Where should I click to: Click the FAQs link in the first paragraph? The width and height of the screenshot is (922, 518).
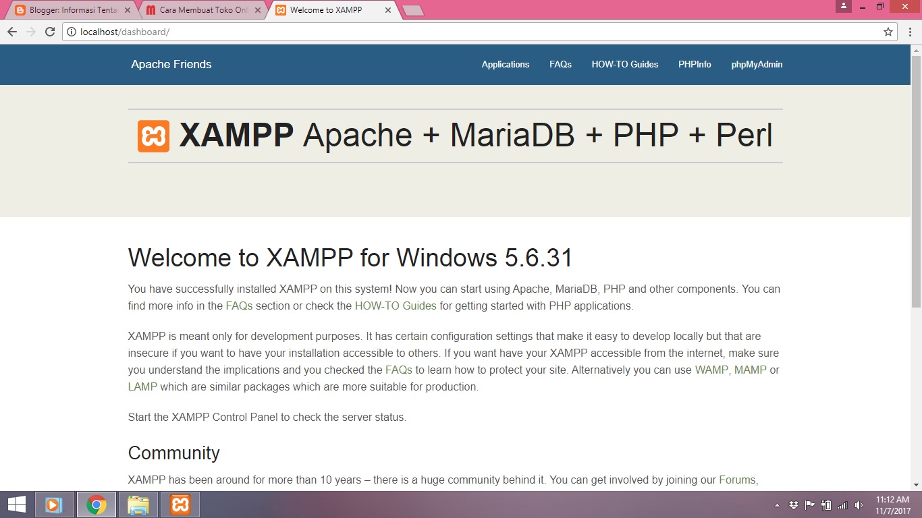coord(239,306)
